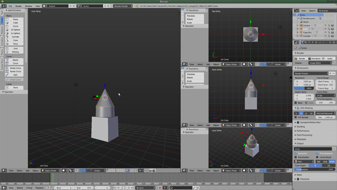The width and height of the screenshot is (337, 190).
Task: Open the Render Presets dropdown
Action: (x=311, y=73)
